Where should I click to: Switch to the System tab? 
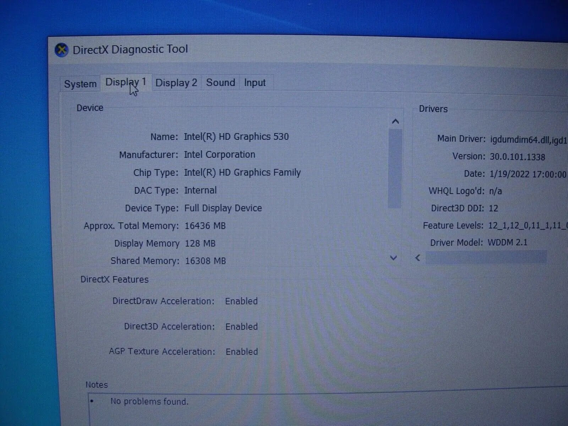point(80,84)
